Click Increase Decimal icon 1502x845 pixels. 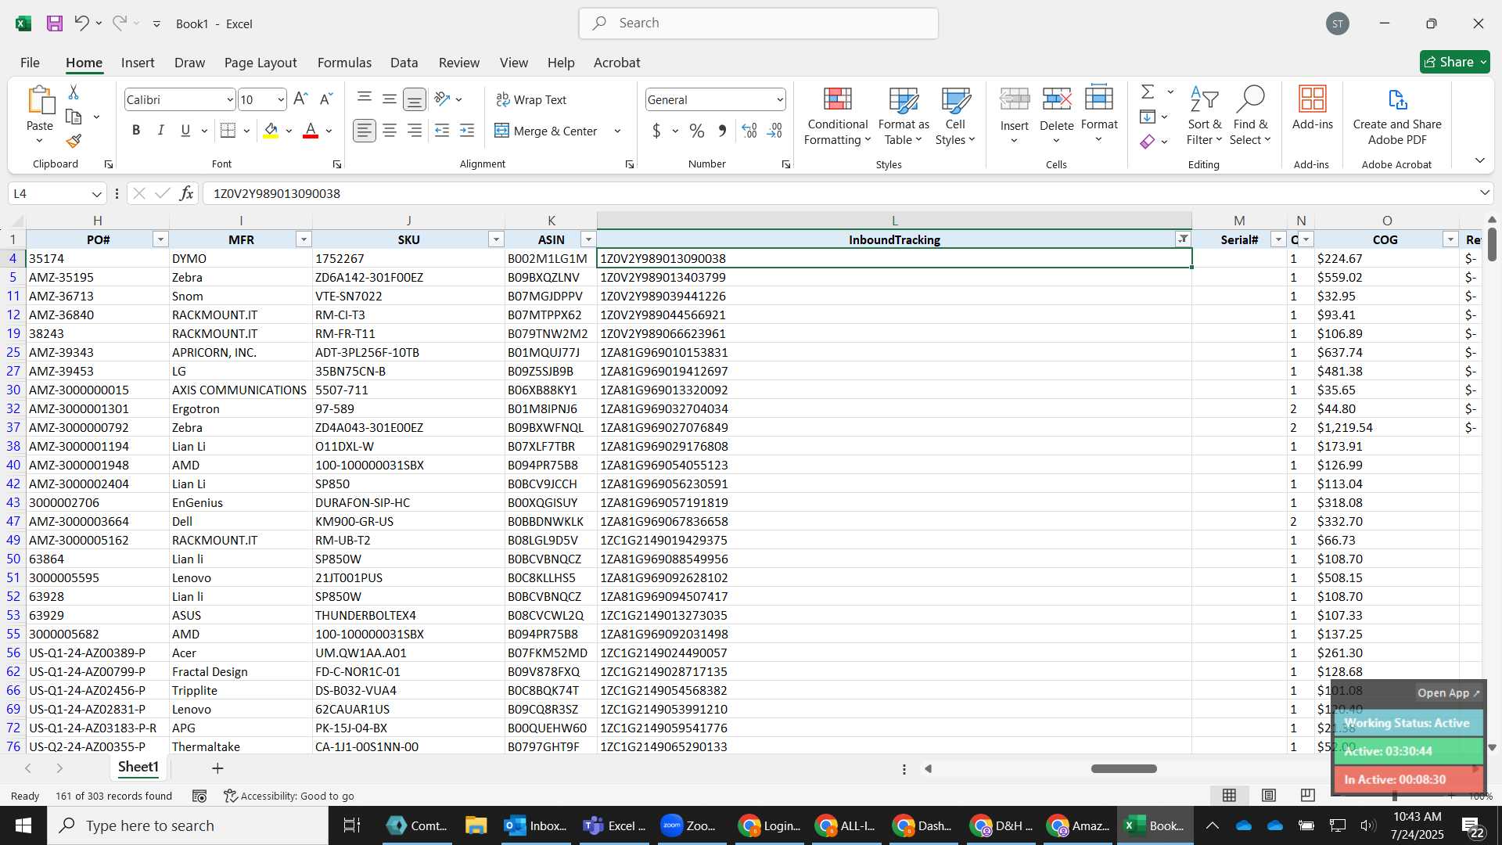coord(749,131)
